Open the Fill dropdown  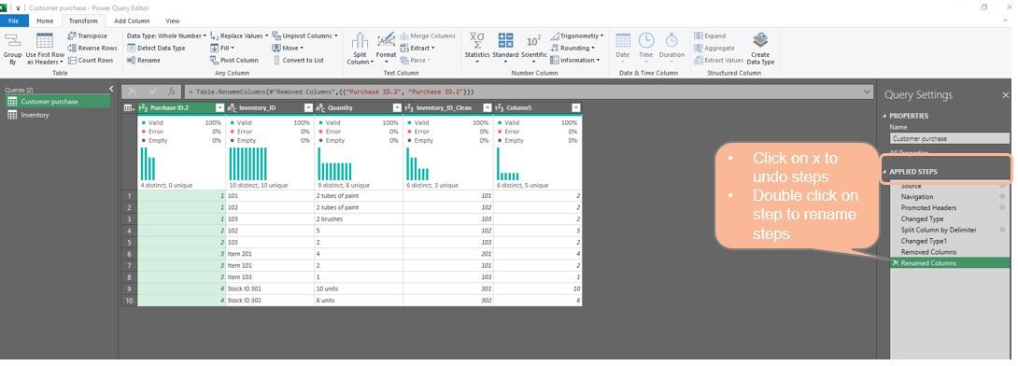point(222,48)
